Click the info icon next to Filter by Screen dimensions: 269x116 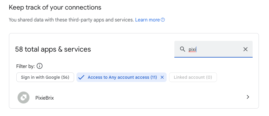coord(40,66)
